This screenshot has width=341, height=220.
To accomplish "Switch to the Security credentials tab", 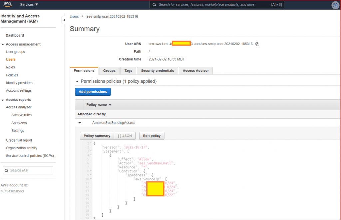I will point(158,71).
